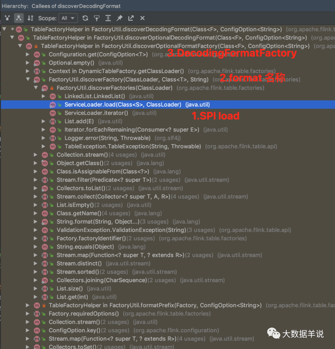The width and height of the screenshot is (335, 349).
Task: Open the Scope dropdown set to All
Action: pyautogui.click(x=68, y=18)
